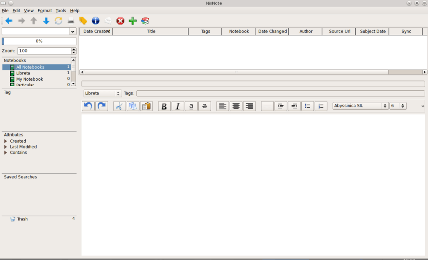This screenshot has height=260, width=428.
Task: Copy selection in editor toolbar
Action: (133, 106)
